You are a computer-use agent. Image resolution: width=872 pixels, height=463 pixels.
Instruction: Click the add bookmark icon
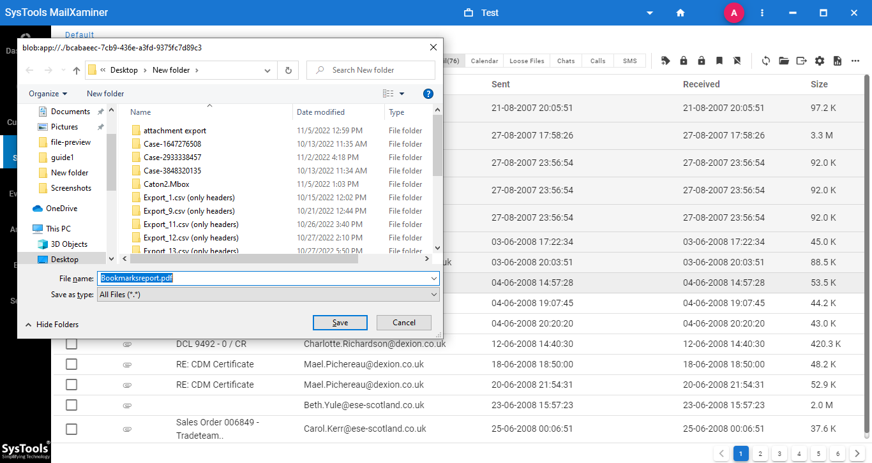pos(719,61)
